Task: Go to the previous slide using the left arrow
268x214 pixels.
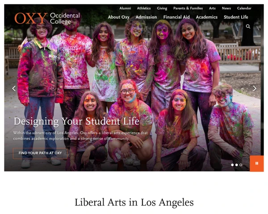Action: pyautogui.click(x=14, y=88)
